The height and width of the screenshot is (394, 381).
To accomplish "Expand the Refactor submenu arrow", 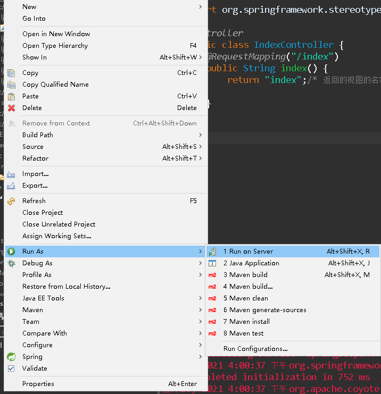I will (x=201, y=158).
